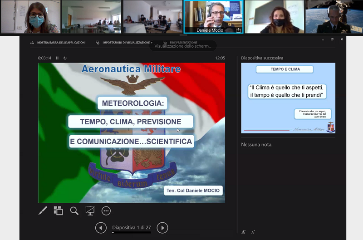Click Fine presentazione button
This screenshot has width=363, height=240.
tap(180, 43)
